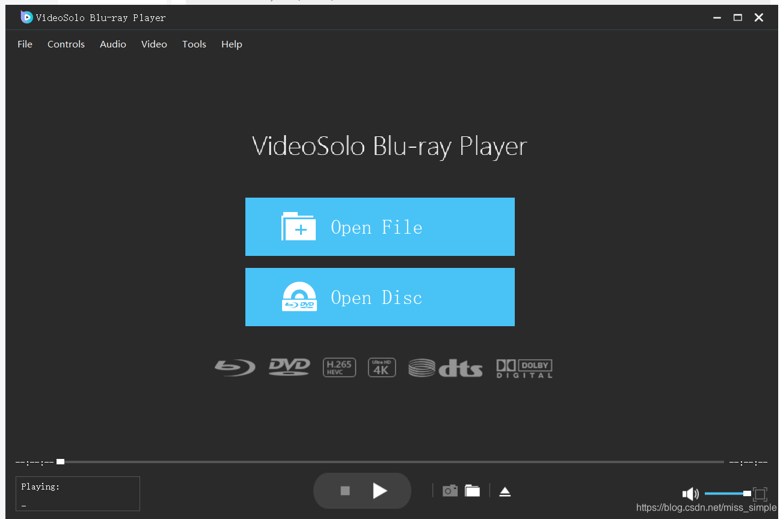
Task: Click the play button
Action: pos(379,491)
